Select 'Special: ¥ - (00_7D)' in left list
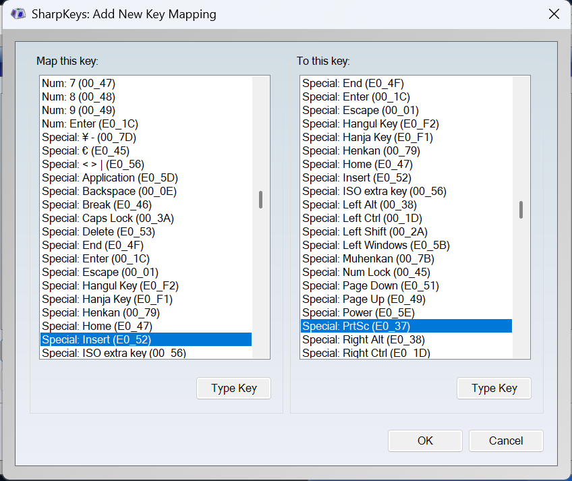The height and width of the screenshot is (481, 572). tap(146, 137)
